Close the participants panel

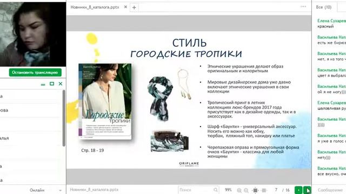click(x=61, y=84)
